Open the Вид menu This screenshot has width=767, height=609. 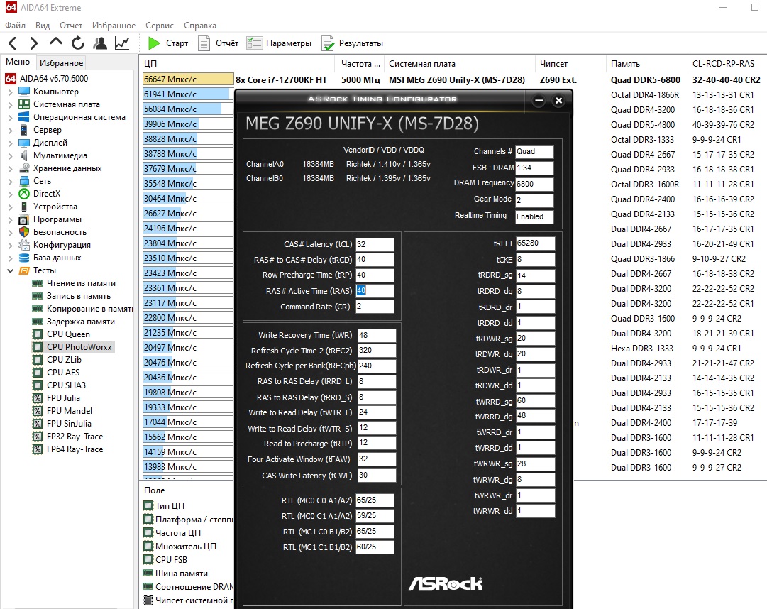(43, 26)
